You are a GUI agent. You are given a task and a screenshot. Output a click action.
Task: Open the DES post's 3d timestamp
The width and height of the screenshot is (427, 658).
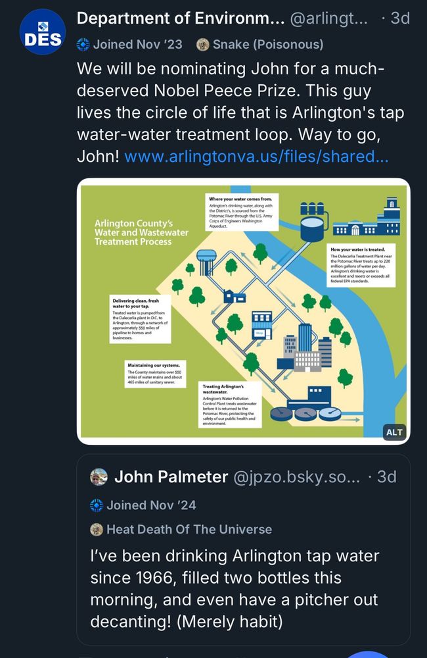tap(399, 18)
